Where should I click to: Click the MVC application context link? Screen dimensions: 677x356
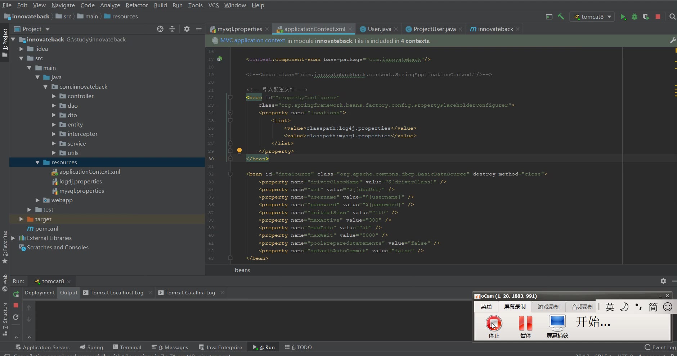click(252, 40)
